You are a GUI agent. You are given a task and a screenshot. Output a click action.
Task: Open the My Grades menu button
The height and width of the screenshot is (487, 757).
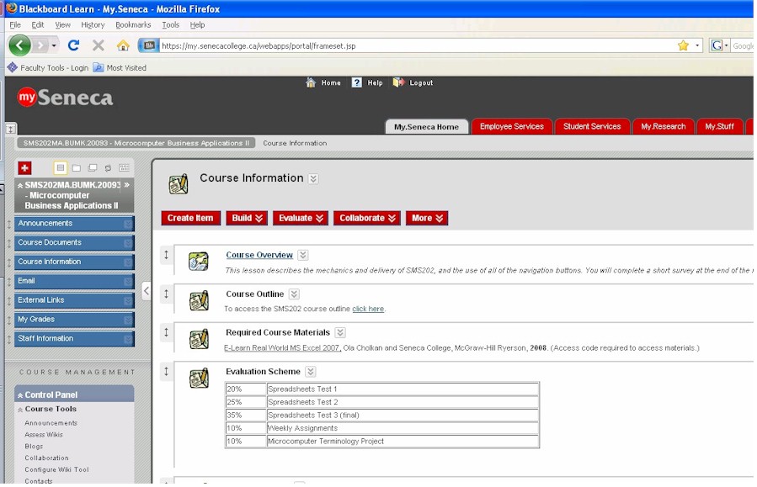coord(74,320)
